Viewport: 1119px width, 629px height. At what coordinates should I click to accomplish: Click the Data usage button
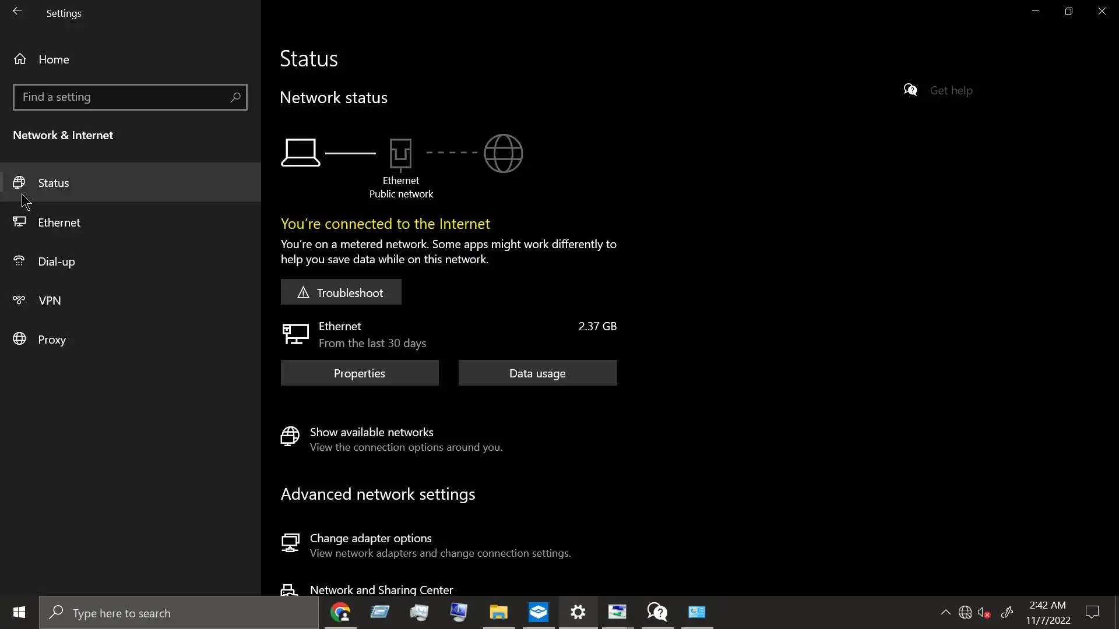tap(537, 373)
